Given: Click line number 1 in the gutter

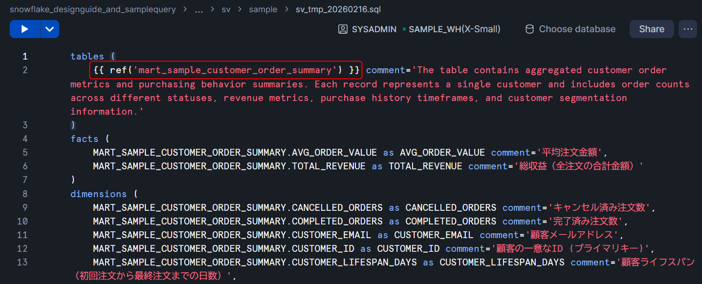Looking at the screenshot, I should pos(25,56).
